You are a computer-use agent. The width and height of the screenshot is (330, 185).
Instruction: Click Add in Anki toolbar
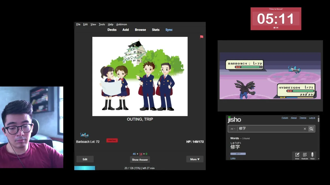(126, 30)
